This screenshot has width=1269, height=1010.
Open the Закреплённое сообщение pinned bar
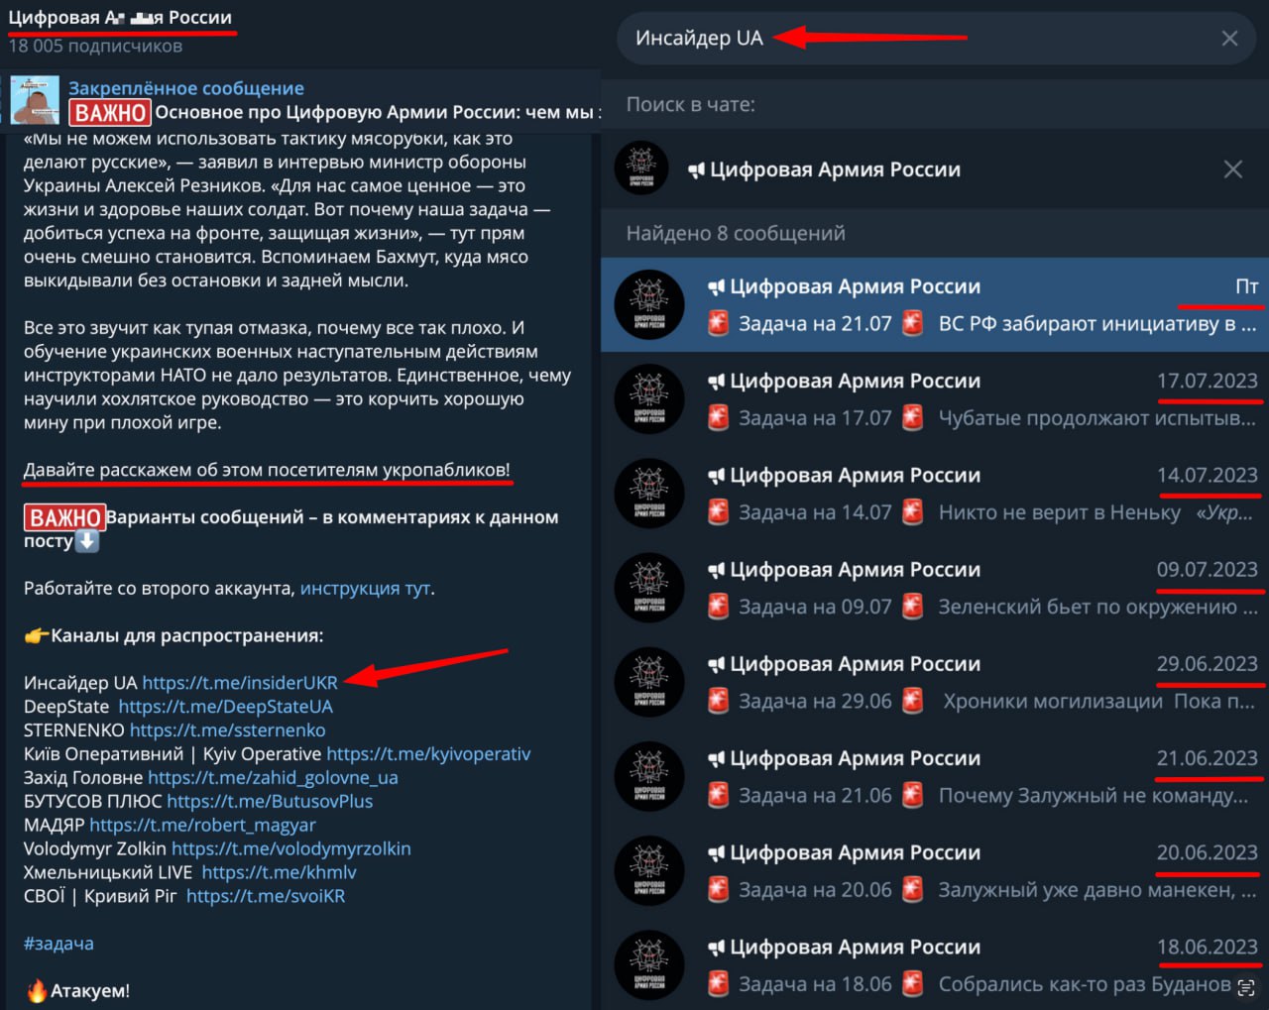pyautogui.click(x=300, y=100)
